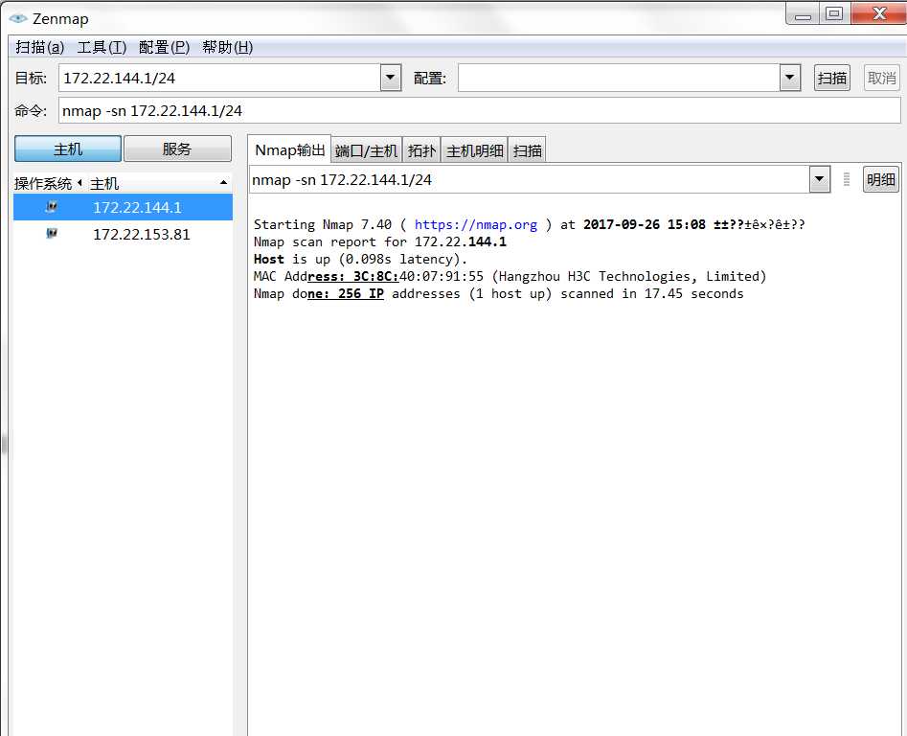Focus the 配置 profile input field
This screenshot has width=907, height=736.
pos(619,78)
